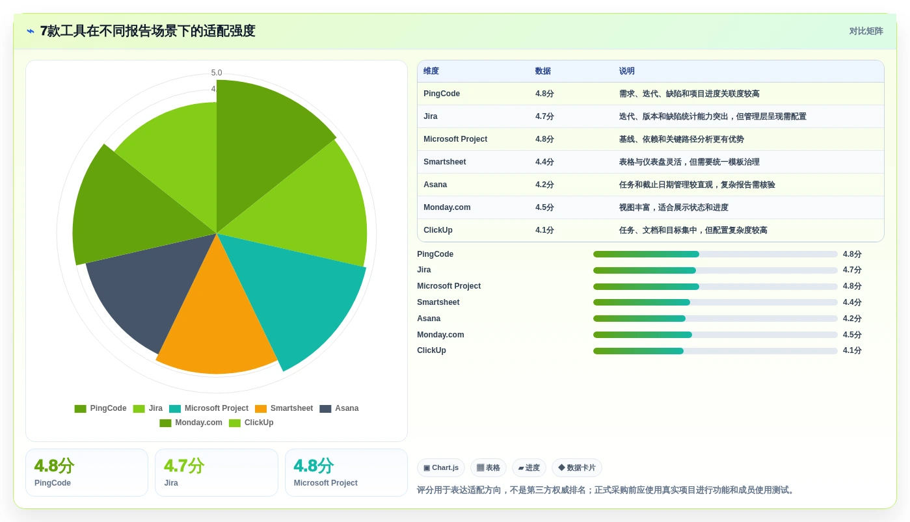Click the footnote starting 评分用于表达适配方向
The image size is (910, 522).
pyautogui.click(x=606, y=490)
